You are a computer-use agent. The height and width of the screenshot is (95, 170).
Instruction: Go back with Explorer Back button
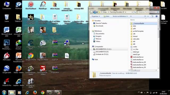(x=91, y=12)
